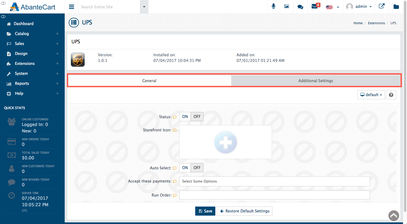The height and width of the screenshot is (224, 407).
Task: Click the Reports bar chart icon
Action: [9, 84]
